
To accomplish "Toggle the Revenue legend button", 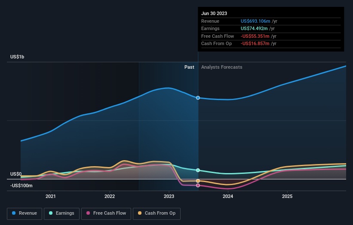I will point(25,213).
